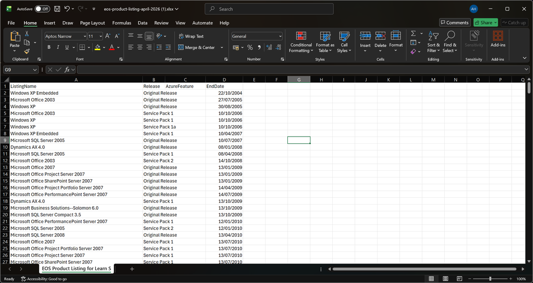Click the Search box in title bar
This screenshot has width=533, height=283.
[269, 9]
